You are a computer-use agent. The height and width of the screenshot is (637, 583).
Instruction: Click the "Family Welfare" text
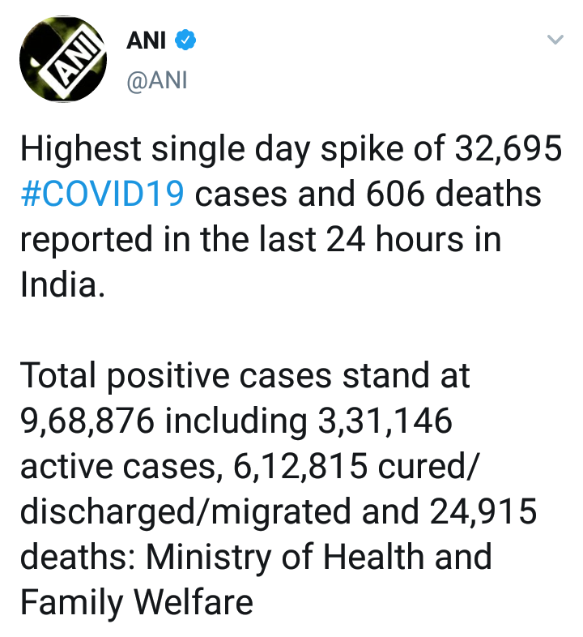click(137, 604)
